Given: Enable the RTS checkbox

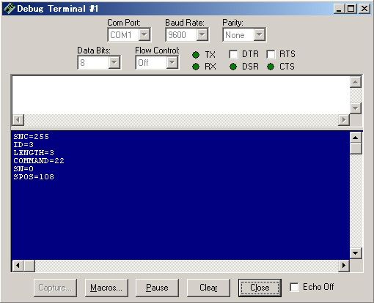Looking at the screenshot, I should [x=271, y=54].
